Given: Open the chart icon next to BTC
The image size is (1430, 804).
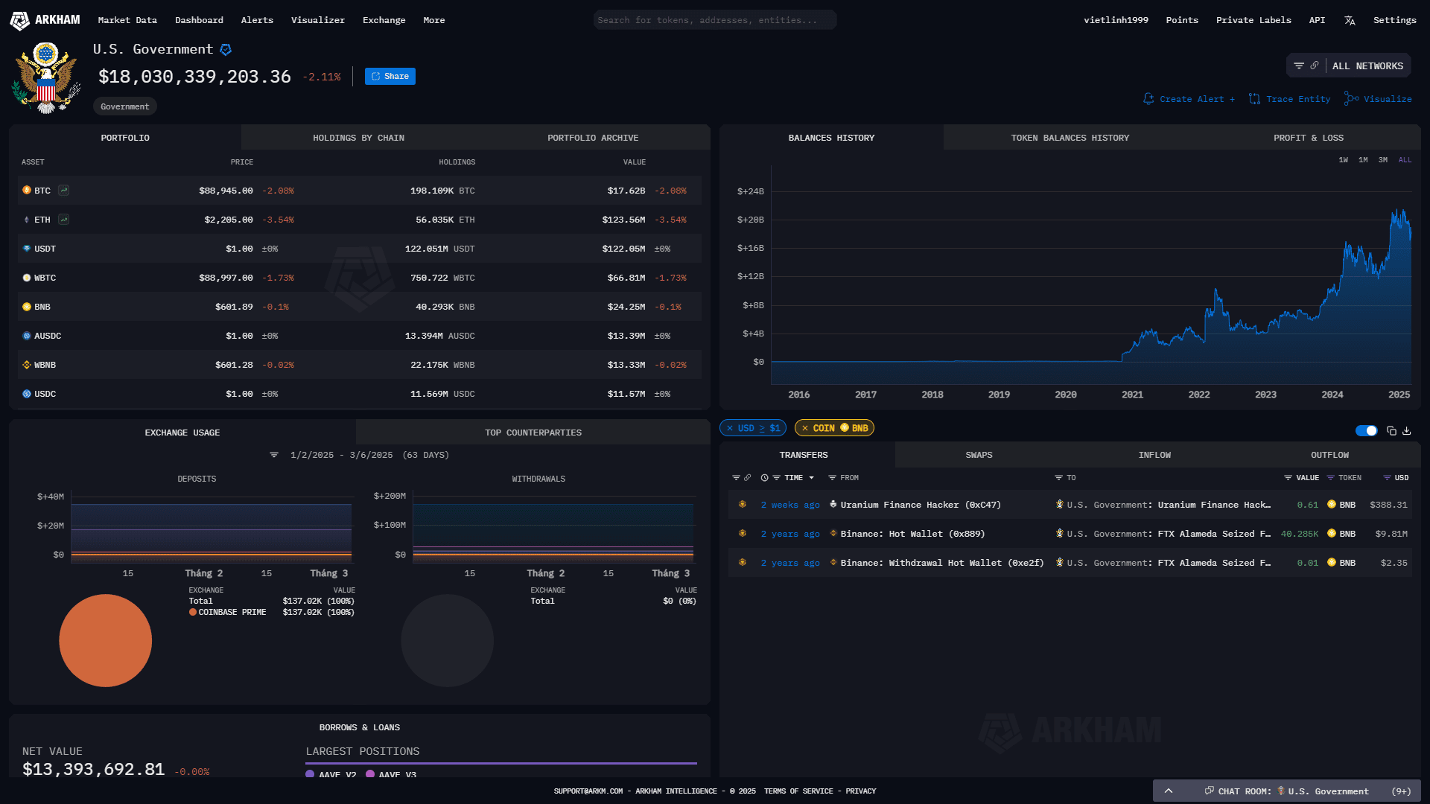Looking at the screenshot, I should pyautogui.click(x=64, y=191).
